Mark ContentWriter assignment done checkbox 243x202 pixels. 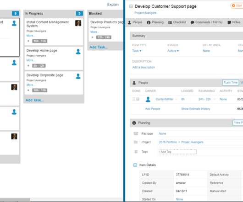coord(138,99)
